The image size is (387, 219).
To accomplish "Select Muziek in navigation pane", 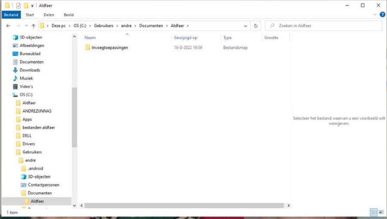I will (x=26, y=78).
